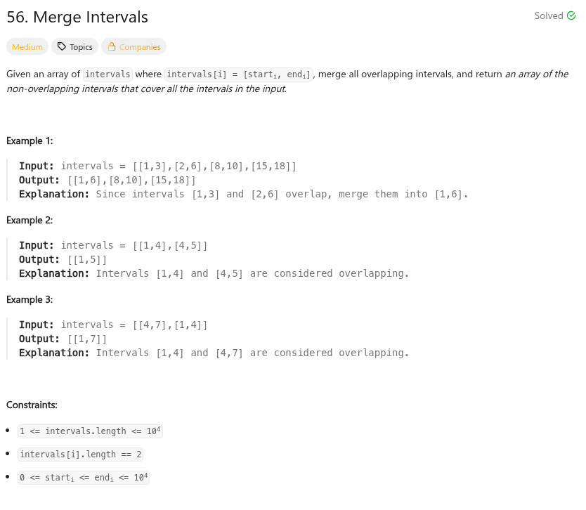586x510 pixels.
Task: Click the green Solved checkmark icon
Action: click(571, 16)
